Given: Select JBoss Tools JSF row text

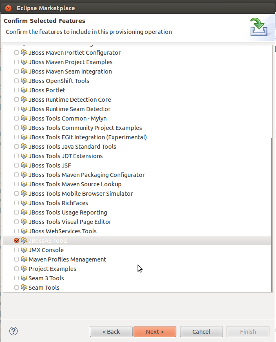Looking at the screenshot, I should pyautogui.click(x=50, y=165).
